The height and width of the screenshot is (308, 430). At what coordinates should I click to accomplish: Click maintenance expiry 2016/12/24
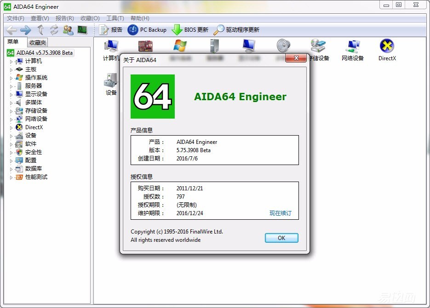(x=189, y=213)
